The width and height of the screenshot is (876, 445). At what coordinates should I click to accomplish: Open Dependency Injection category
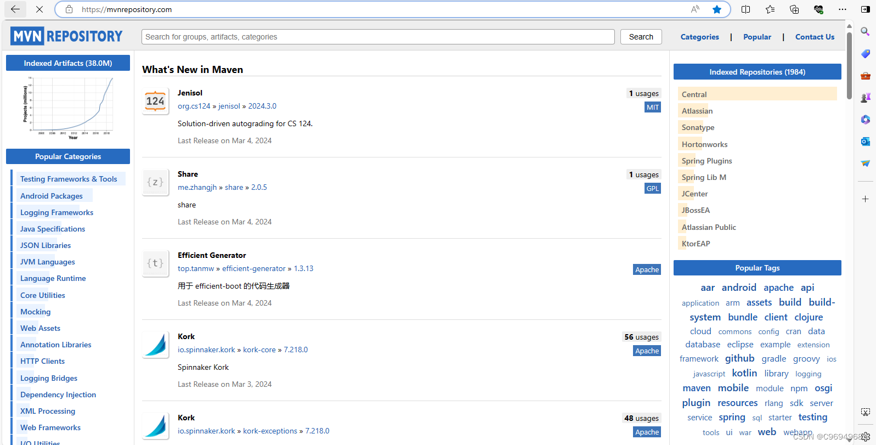tap(58, 395)
